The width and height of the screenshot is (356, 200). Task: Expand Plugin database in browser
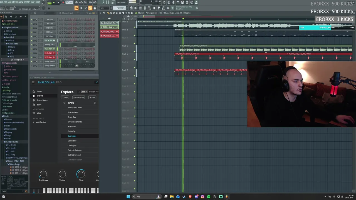(11, 27)
